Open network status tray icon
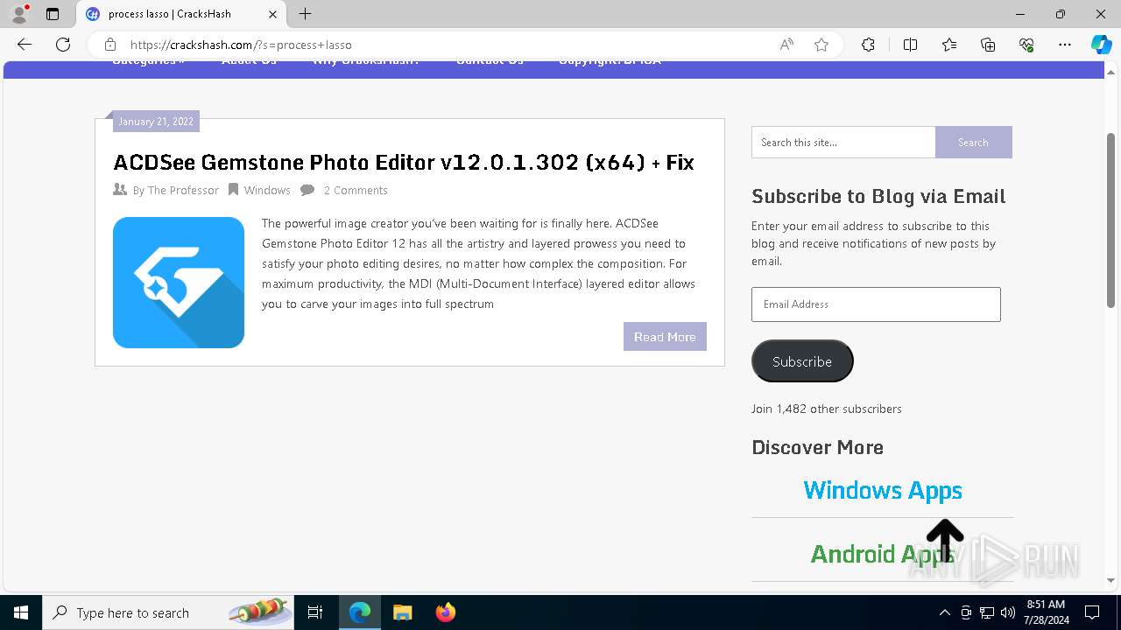The image size is (1121, 630). tap(987, 612)
